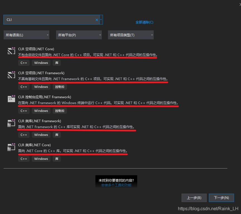Click description 面向 .NET Framework 的 C++ 库
241x214 pixels.
[x=77, y=127]
